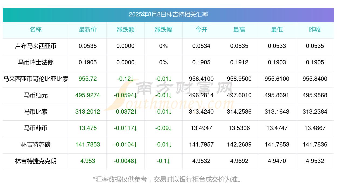Click the row name 马币比索
The height and width of the screenshot is (188, 337).
[36, 112]
